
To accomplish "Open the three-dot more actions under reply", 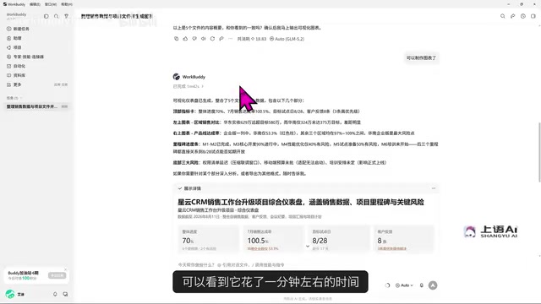I will pyautogui.click(x=231, y=39).
